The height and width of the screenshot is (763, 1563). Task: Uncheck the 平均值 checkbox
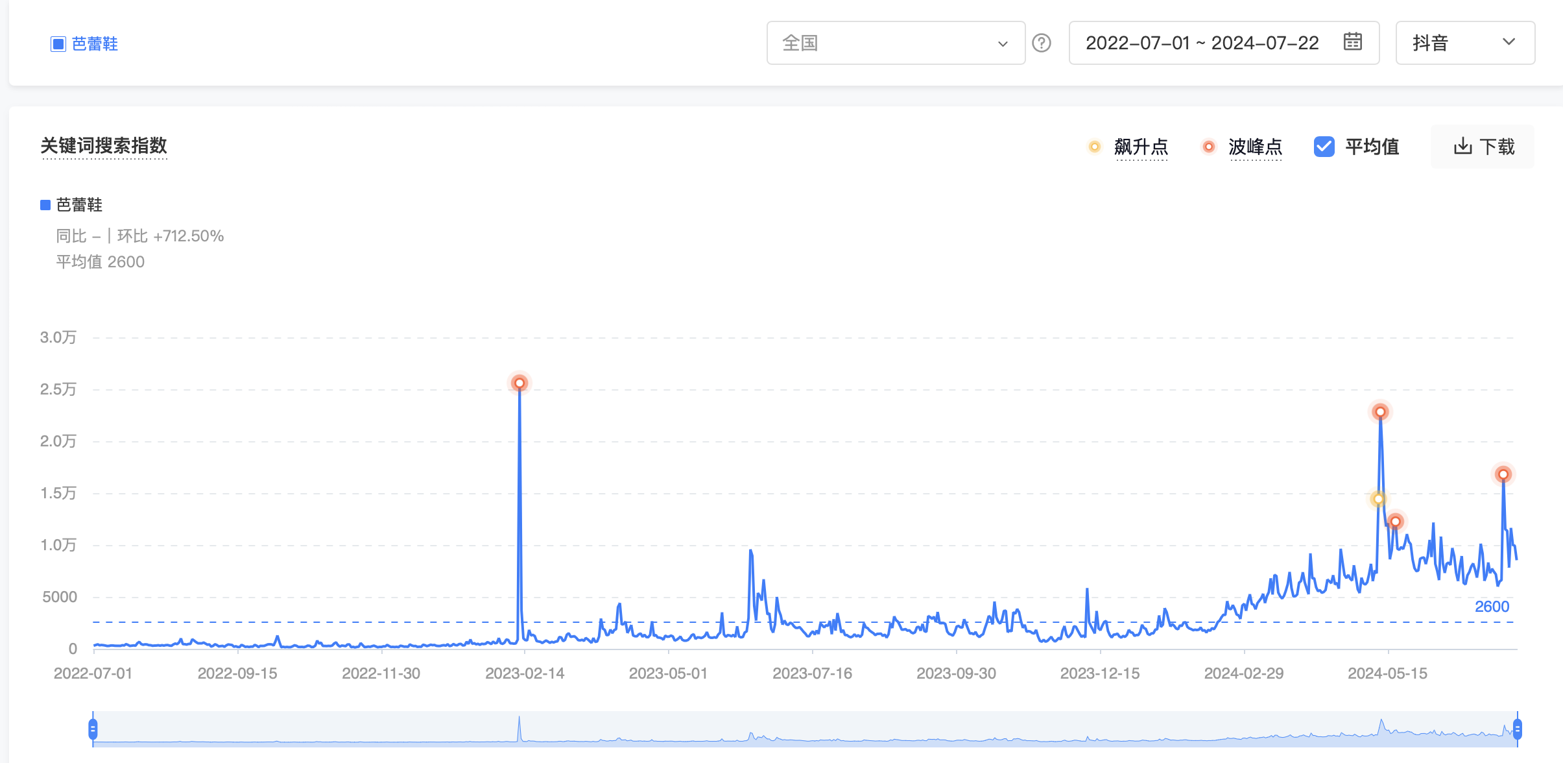click(x=1324, y=147)
